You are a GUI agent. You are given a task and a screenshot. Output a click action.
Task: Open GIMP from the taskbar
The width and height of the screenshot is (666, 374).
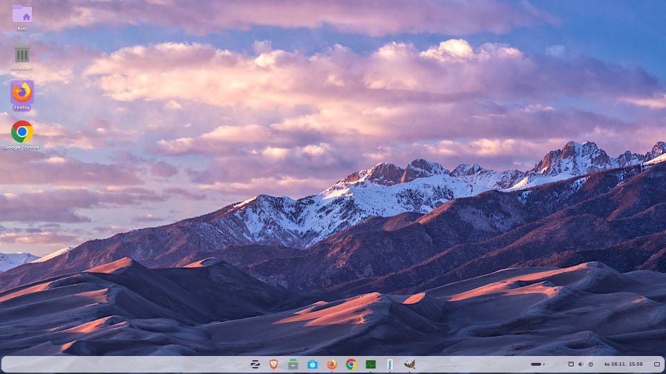409,364
